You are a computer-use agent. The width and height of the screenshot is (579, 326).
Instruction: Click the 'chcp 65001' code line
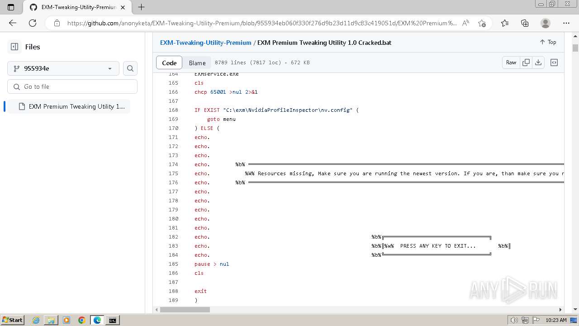tap(226, 92)
